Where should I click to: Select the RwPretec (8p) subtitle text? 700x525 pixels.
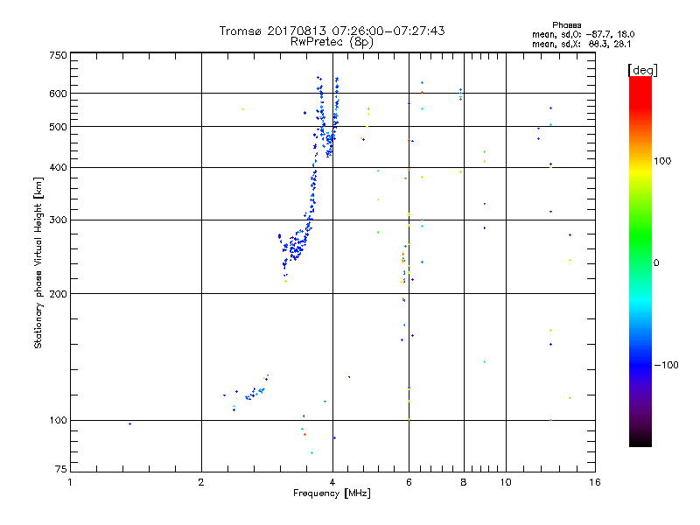coord(332,42)
